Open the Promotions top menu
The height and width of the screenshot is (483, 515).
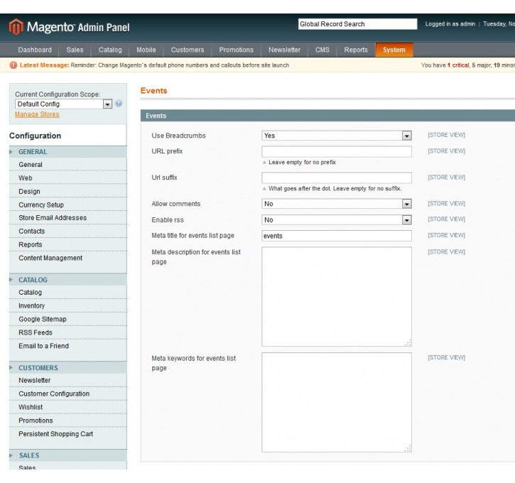coord(236,50)
